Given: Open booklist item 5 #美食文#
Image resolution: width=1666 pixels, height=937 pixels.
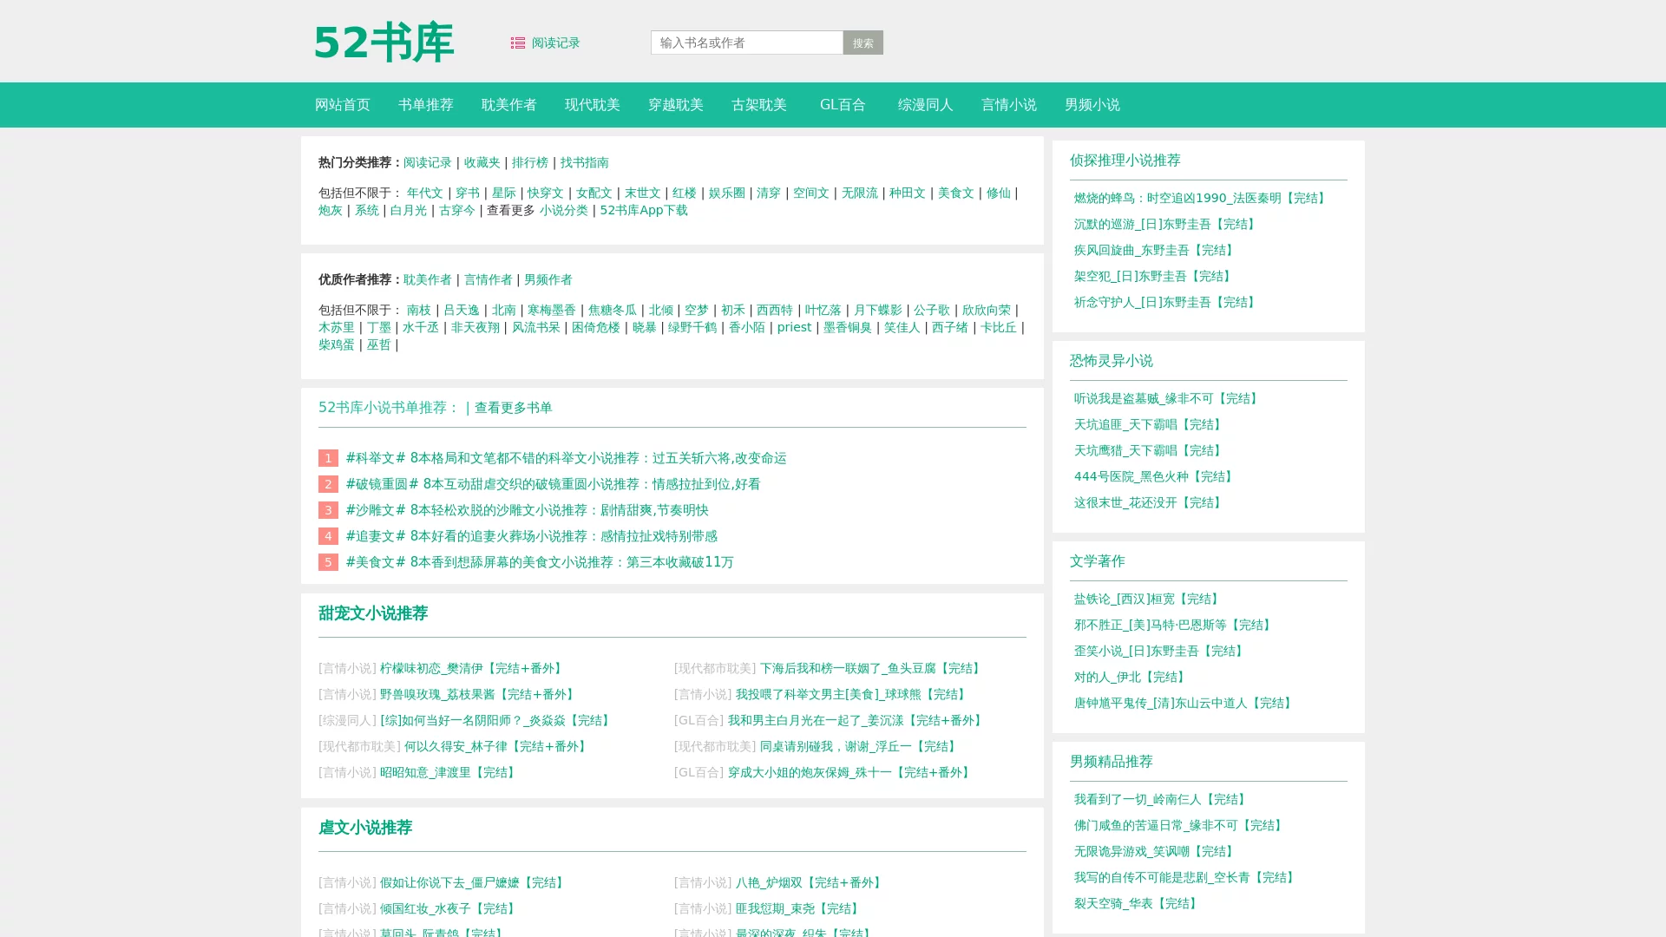Looking at the screenshot, I should click(x=540, y=562).
